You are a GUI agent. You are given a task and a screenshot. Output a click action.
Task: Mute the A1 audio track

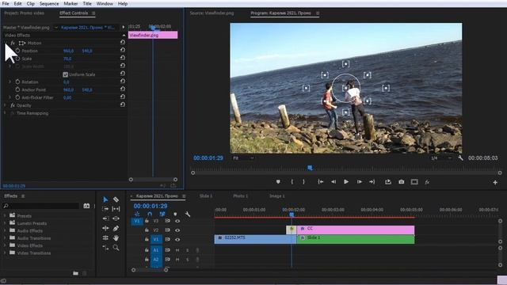coord(177,250)
